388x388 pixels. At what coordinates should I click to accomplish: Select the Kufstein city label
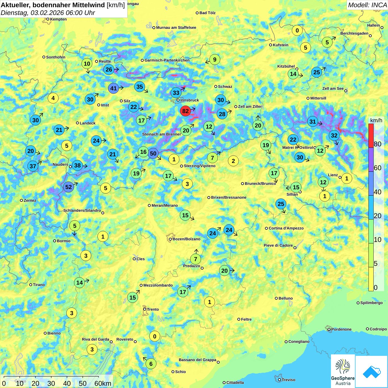click(280, 45)
